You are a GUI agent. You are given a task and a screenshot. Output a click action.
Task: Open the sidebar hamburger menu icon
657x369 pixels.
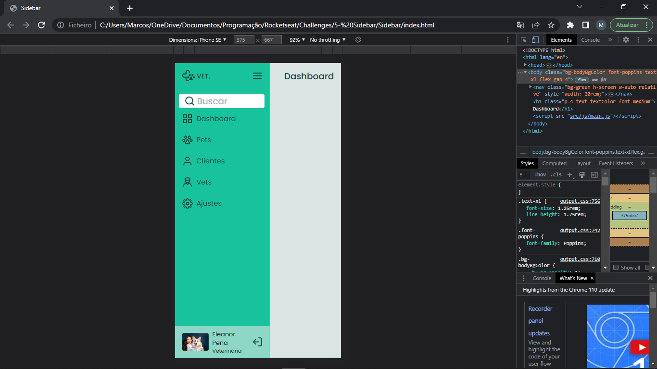pos(257,75)
